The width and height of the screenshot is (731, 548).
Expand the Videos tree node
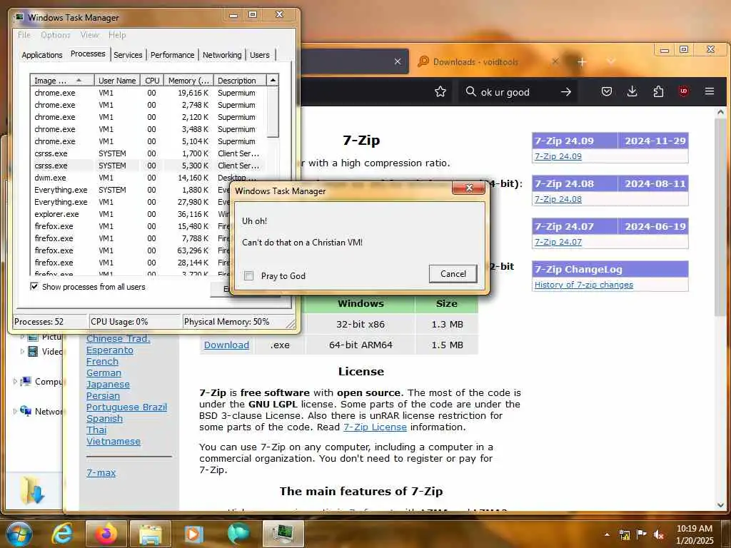tap(22, 352)
